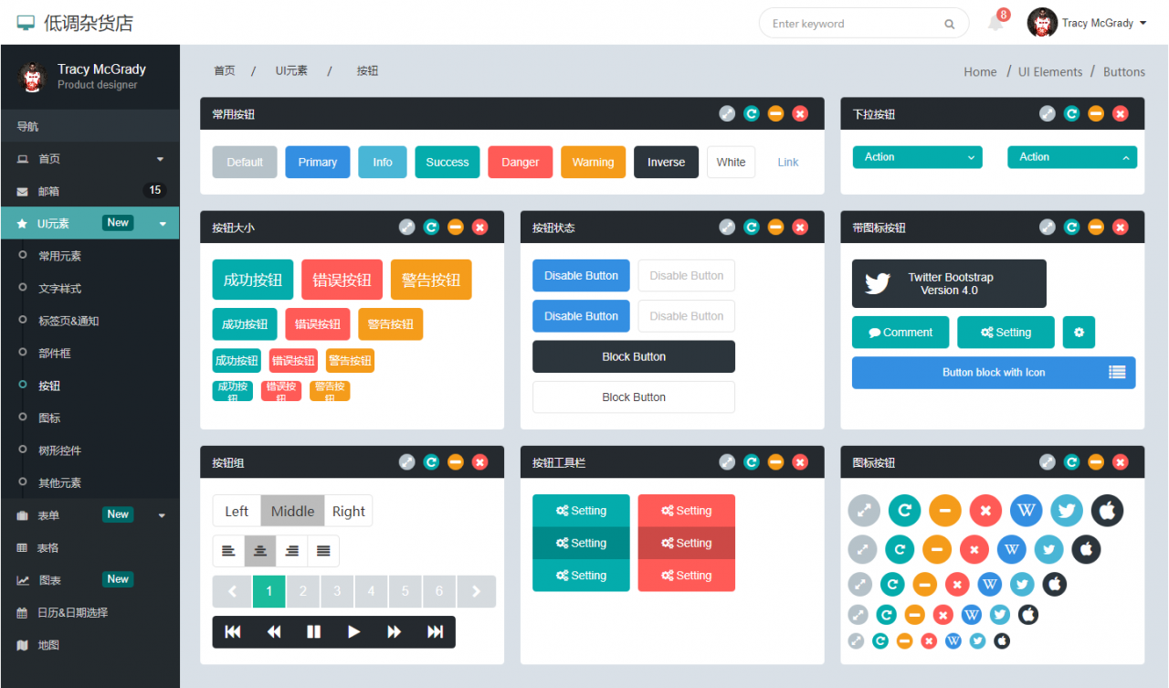
Task: Open 邮箱 in the sidebar
Action: pos(90,191)
